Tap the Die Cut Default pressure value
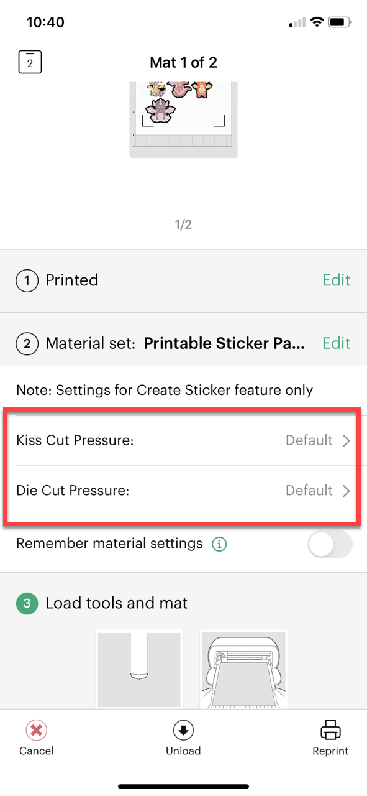This screenshot has height=796, width=367. tap(309, 491)
